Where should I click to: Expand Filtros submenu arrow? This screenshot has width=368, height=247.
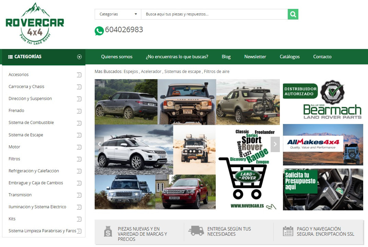click(79, 159)
